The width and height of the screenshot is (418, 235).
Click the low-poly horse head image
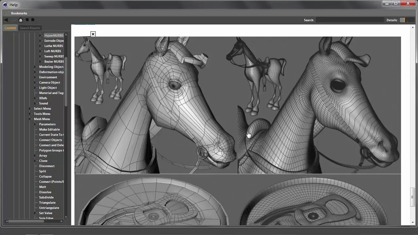(156, 105)
